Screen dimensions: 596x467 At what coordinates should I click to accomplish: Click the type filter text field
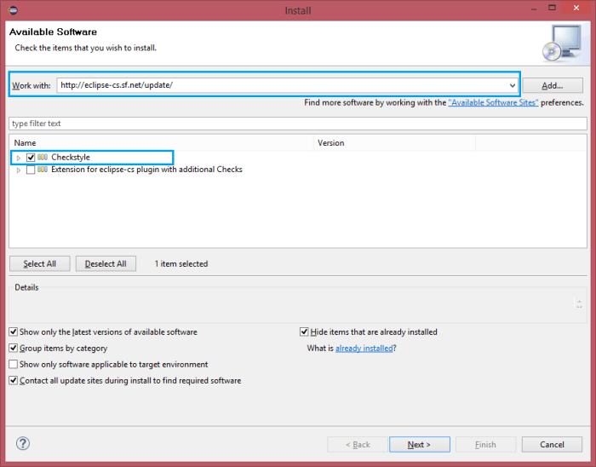pos(298,124)
